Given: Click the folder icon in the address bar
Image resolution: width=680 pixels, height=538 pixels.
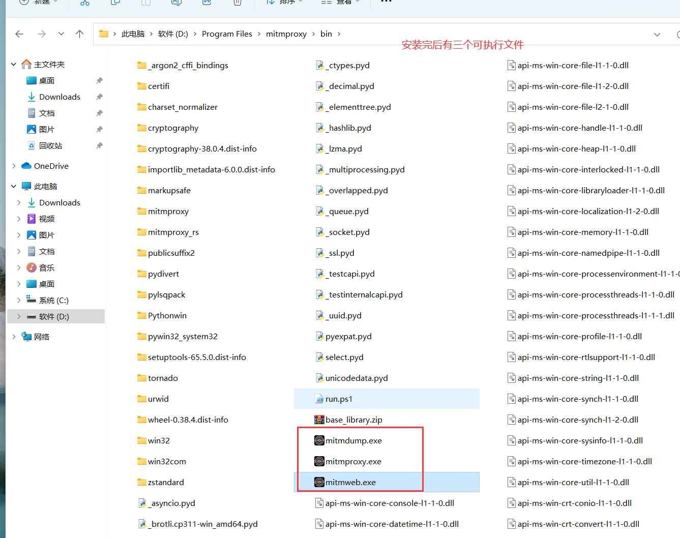Looking at the screenshot, I should click(104, 34).
